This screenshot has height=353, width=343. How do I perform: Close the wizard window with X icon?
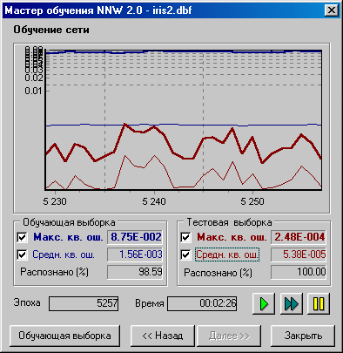coord(332,10)
